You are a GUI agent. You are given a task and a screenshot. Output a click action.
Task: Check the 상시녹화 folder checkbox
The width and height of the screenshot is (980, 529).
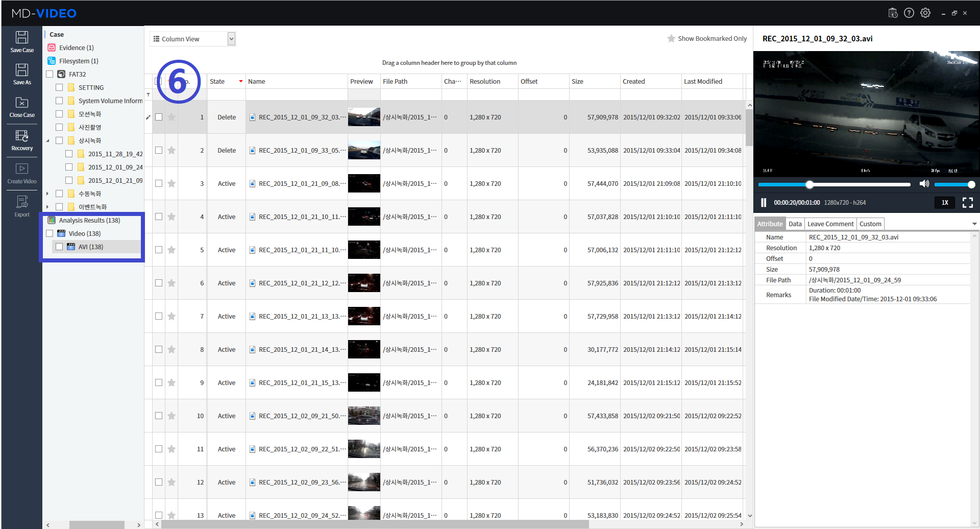pos(59,140)
